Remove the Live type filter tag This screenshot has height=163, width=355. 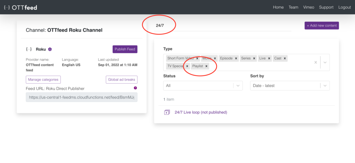269,58
